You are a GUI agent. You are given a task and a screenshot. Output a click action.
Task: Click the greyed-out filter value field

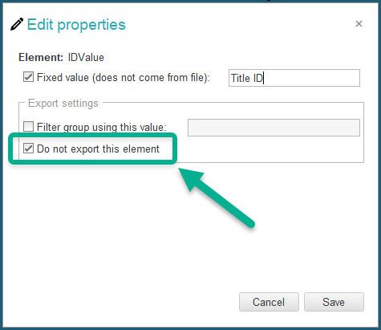(274, 128)
